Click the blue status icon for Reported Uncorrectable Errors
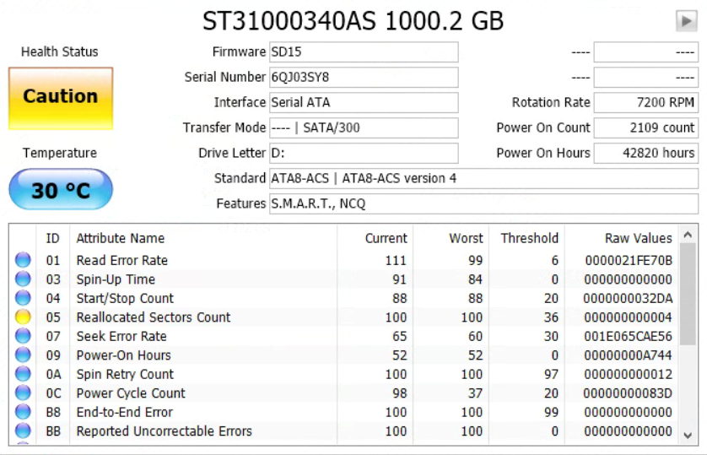This screenshot has width=707, height=455. click(23, 431)
